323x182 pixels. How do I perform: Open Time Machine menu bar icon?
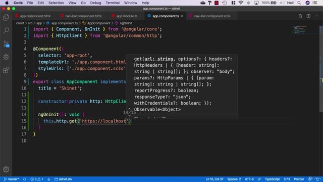pyautogui.click(x=225, y=3)
